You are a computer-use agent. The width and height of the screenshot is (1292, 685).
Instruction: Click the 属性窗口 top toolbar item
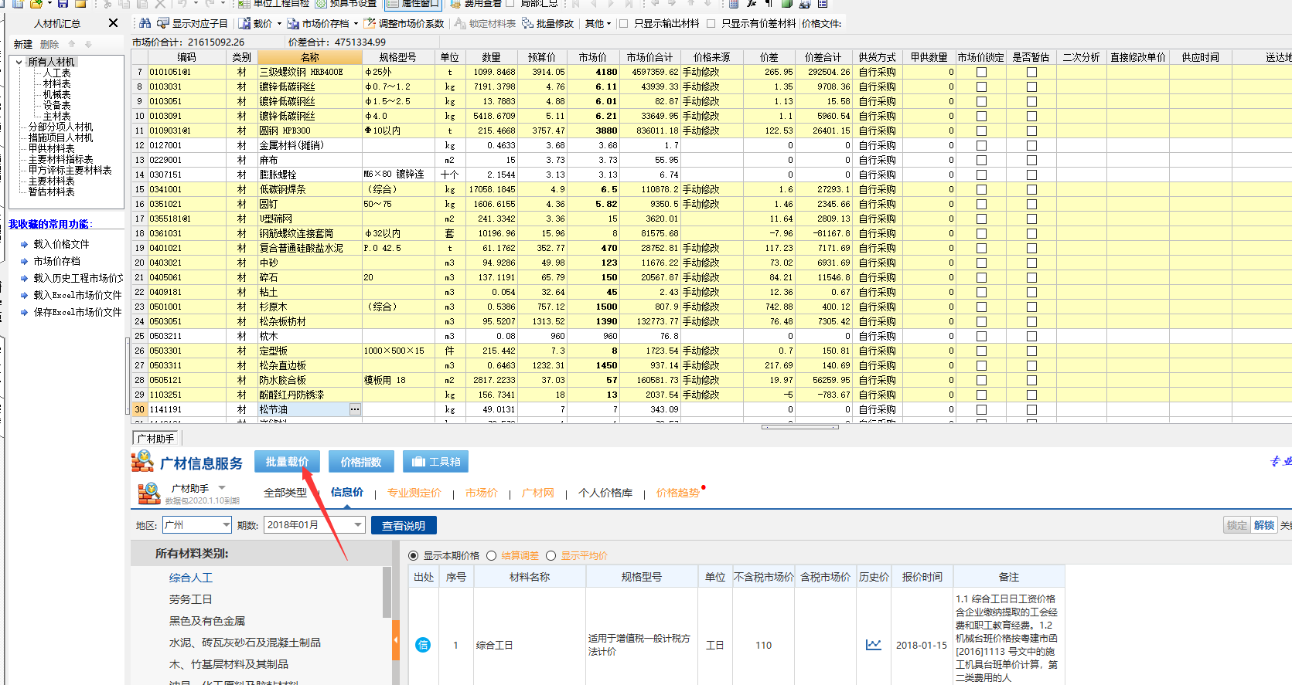point(413,4)
